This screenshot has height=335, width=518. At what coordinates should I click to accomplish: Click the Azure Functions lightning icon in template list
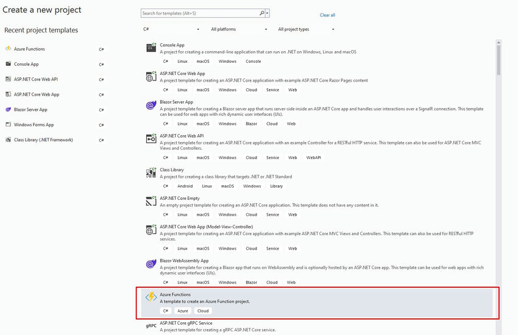coord(151,297)
